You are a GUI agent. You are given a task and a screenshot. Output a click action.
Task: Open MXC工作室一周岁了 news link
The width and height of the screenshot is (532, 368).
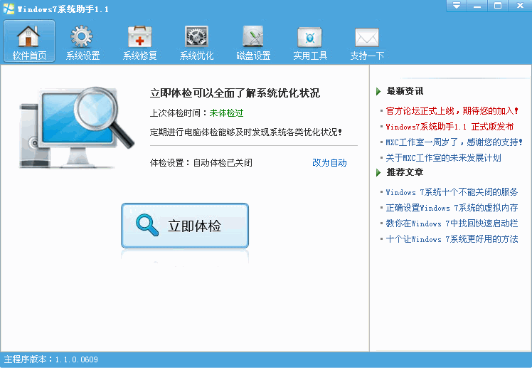454,142
